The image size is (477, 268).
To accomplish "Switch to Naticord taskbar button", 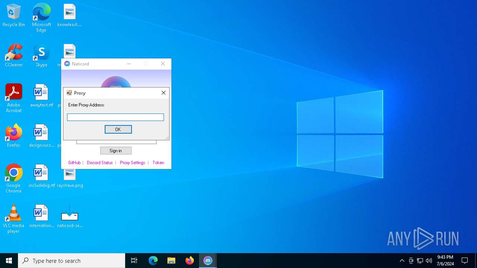I will (x=208, y=261).
